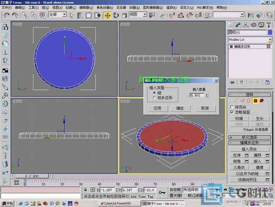Open the 帮助(H) menu

click(222, 8)
